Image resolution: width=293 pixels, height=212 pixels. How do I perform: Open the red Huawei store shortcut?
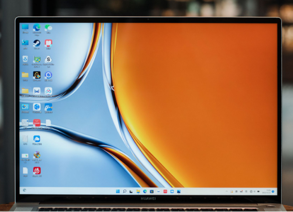[37, 123]
